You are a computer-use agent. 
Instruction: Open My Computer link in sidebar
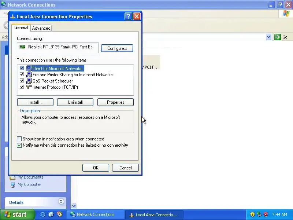(x=29, y=184)
